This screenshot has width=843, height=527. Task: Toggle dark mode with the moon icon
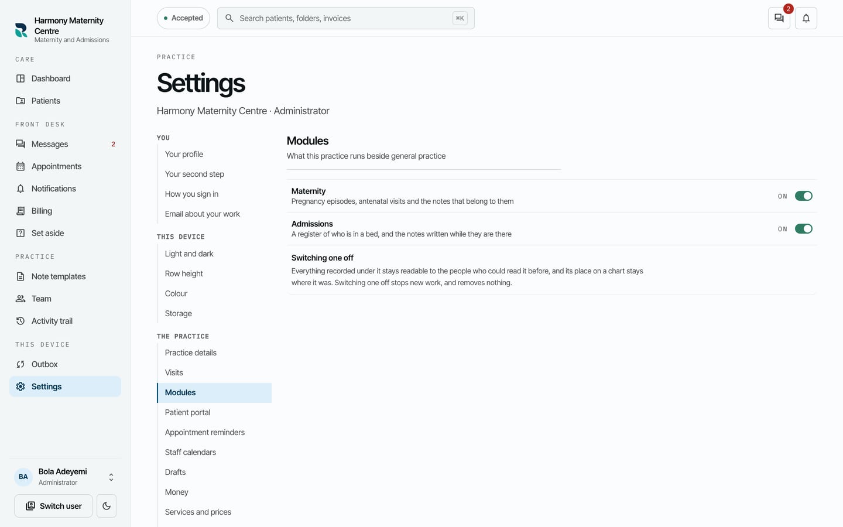(107, 506)
